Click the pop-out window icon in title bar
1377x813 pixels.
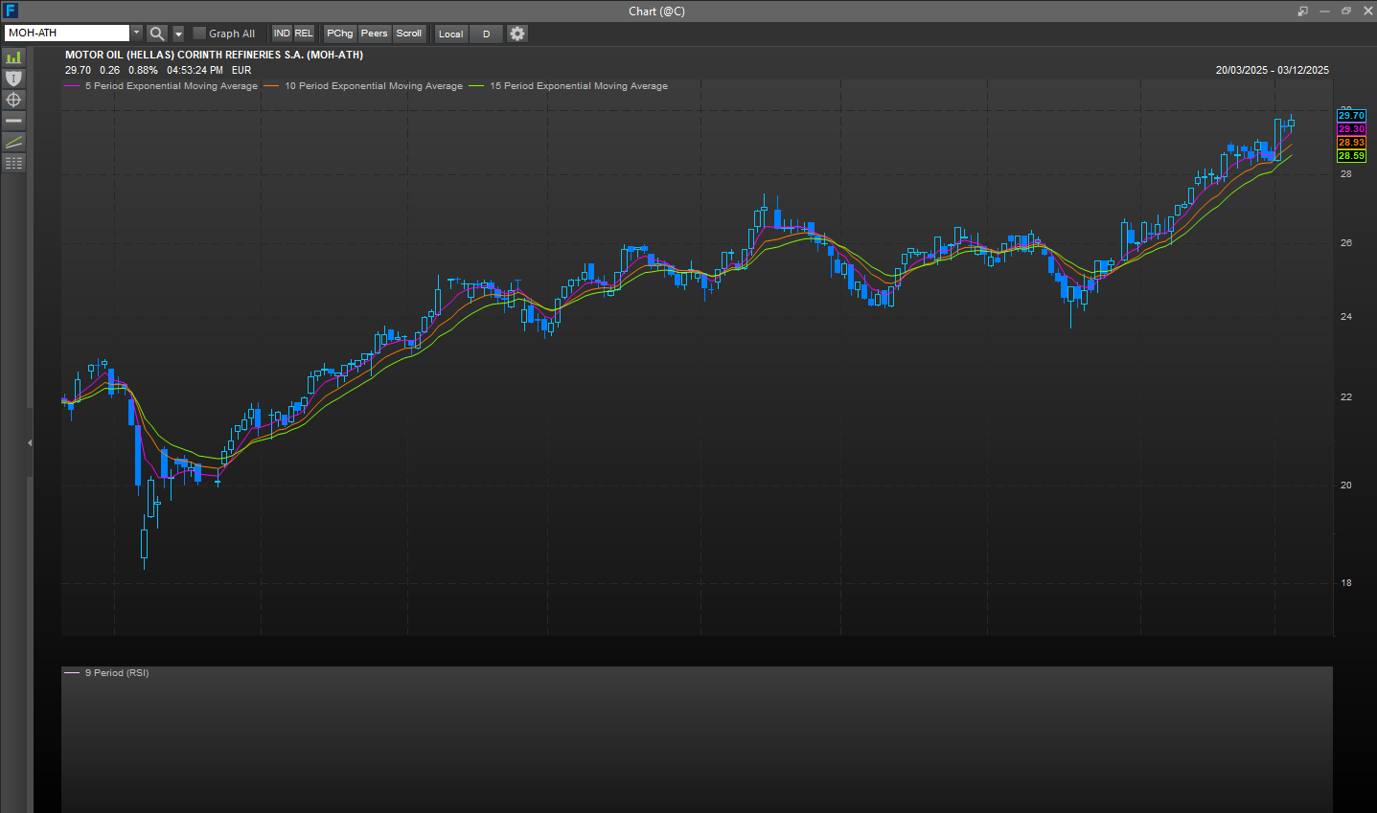click(1302, 11)
